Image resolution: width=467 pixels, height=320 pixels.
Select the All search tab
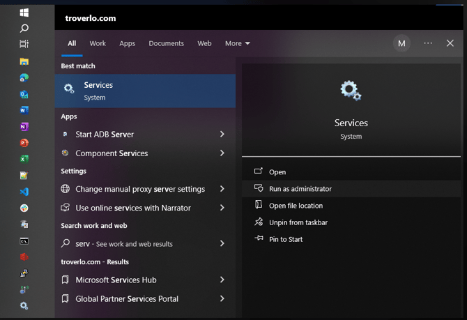pos(72,43)
